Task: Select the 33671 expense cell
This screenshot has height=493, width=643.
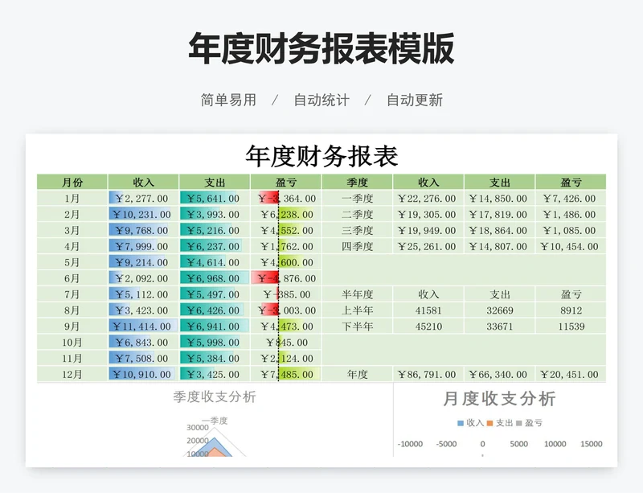Action: pyautogui.click(x=499, y=327)
